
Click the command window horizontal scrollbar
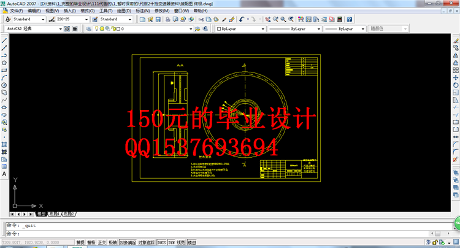[440, 233]
